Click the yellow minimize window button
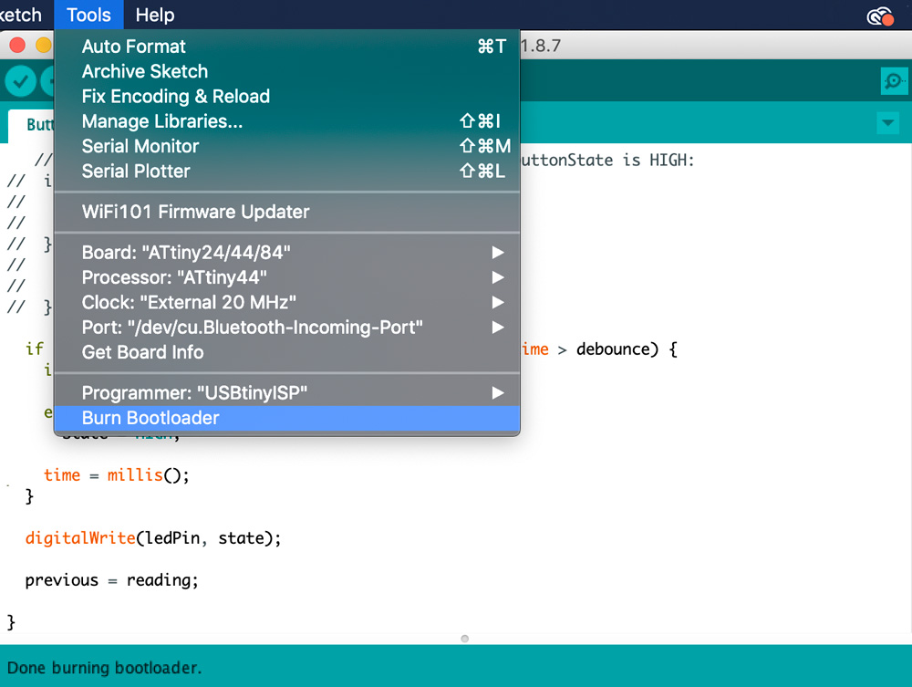The image size is (912, 687). tap(44, 45)
